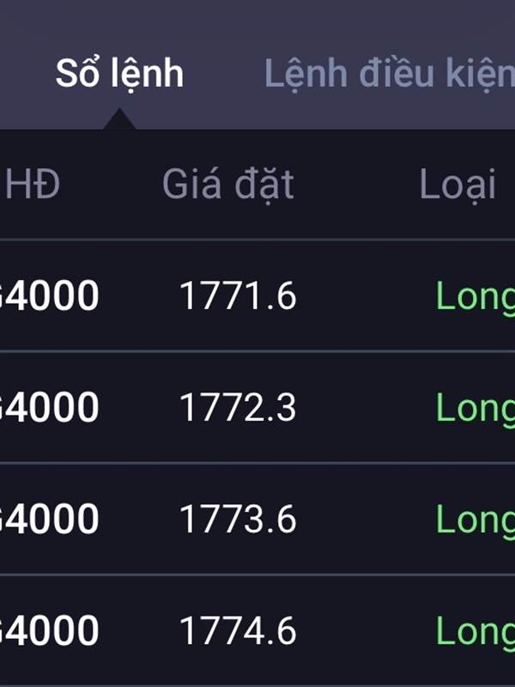The width and height of the screenshot is (515, 687).
Task: Select the Long type on the 1773.6 order
Action: click(x=475, y=520)
